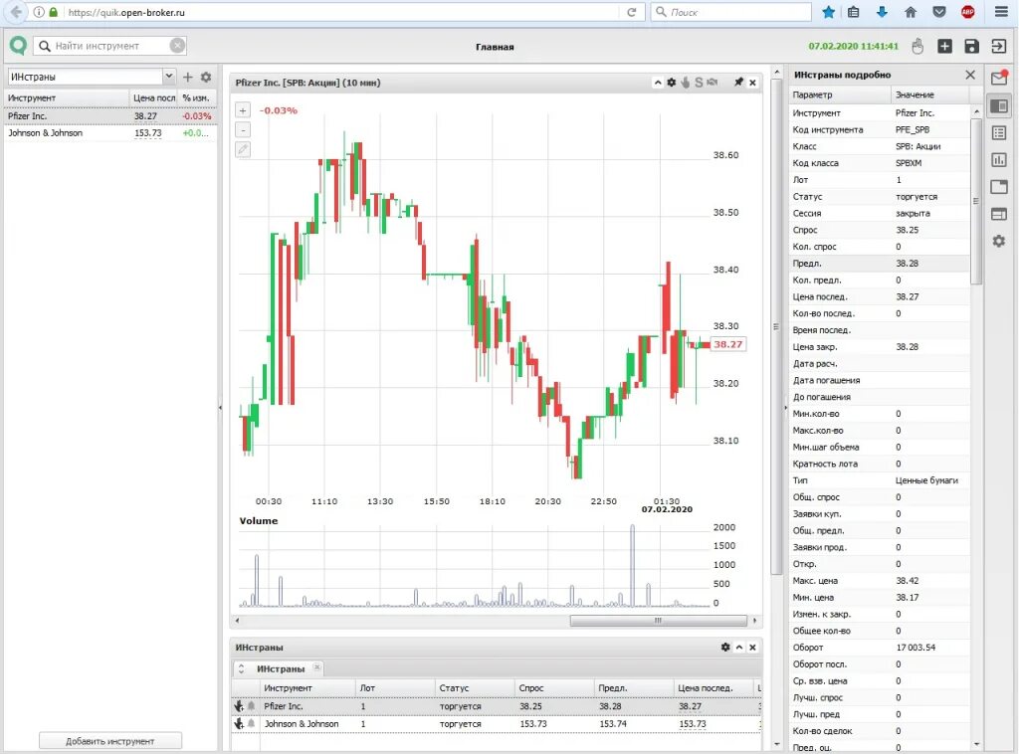Open the browser hamburger menu
1019x754 pixels.
point(1001,12)
